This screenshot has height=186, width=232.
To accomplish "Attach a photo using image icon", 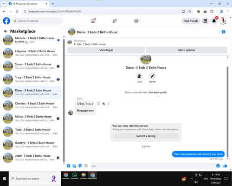I will click(x=74, y=166).
